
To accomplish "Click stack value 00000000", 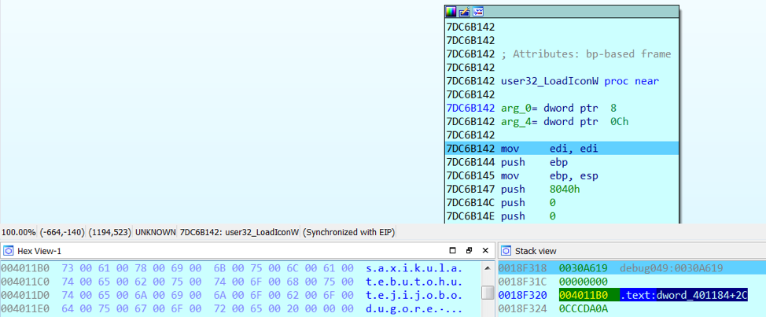I will (584, 282).
